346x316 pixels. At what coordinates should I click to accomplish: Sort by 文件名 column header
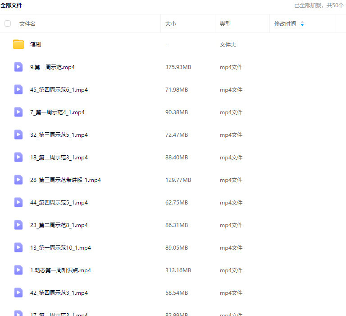[27, 24]
